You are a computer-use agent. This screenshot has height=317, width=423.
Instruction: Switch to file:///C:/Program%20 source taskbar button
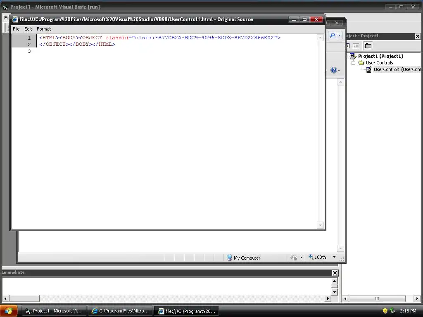(x=186, y=311)
